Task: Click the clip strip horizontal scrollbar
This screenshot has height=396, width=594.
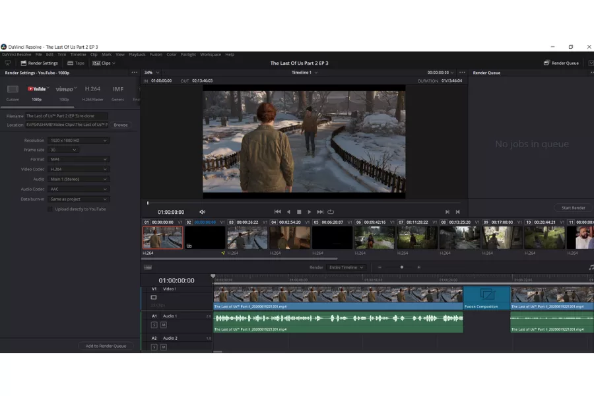Action: pos(239,259)
